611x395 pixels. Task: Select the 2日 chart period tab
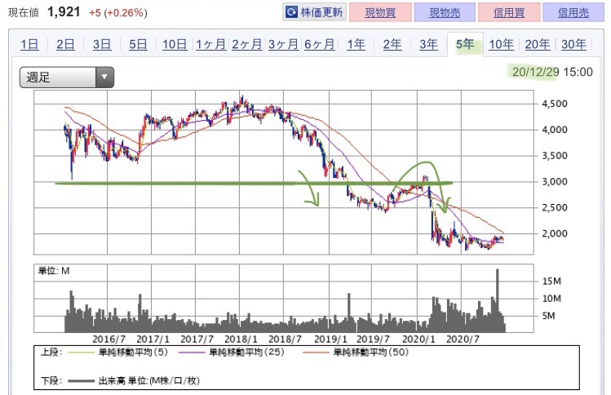[x=65, y=44]
